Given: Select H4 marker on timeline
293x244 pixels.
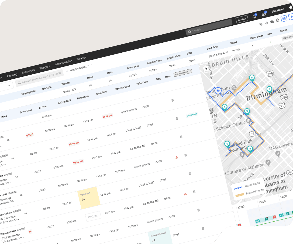Looking at the screenshot, I should [x=257, y=221].
